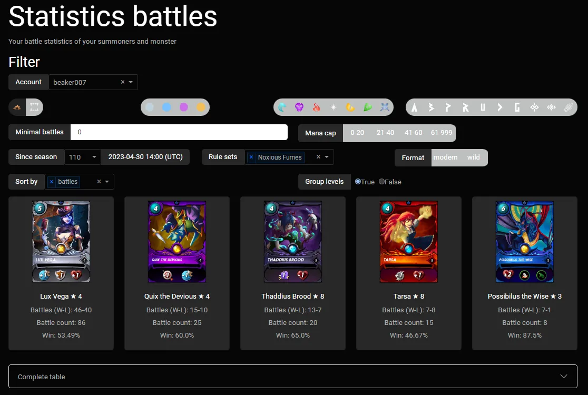Click the 'Win: 87.5%' text
Screen dimensions: 588x395
[x=525, y=335]
